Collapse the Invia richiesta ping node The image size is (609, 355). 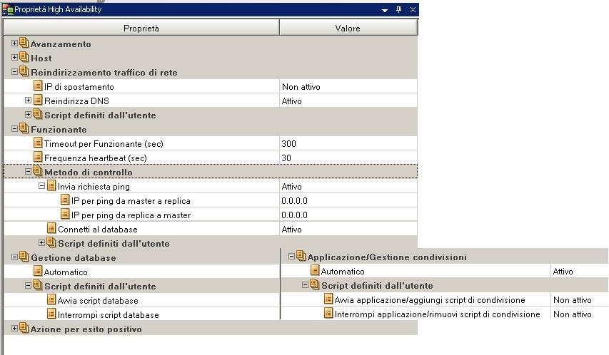click(x=41, y=186)
